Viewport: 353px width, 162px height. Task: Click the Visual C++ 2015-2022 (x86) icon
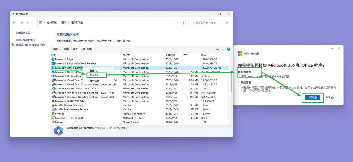53,84
